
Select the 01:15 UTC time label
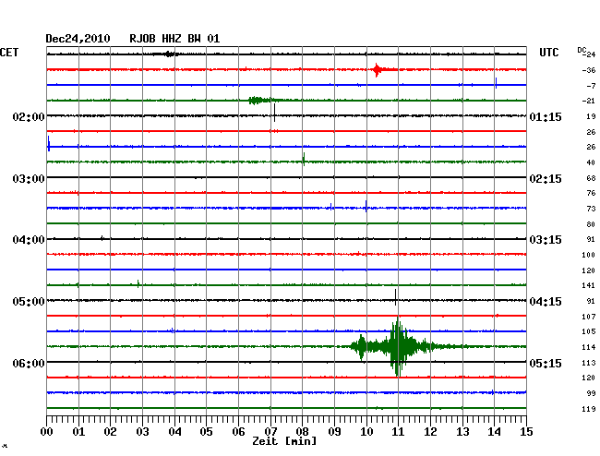pyautogui.click(x=546, y=116)
